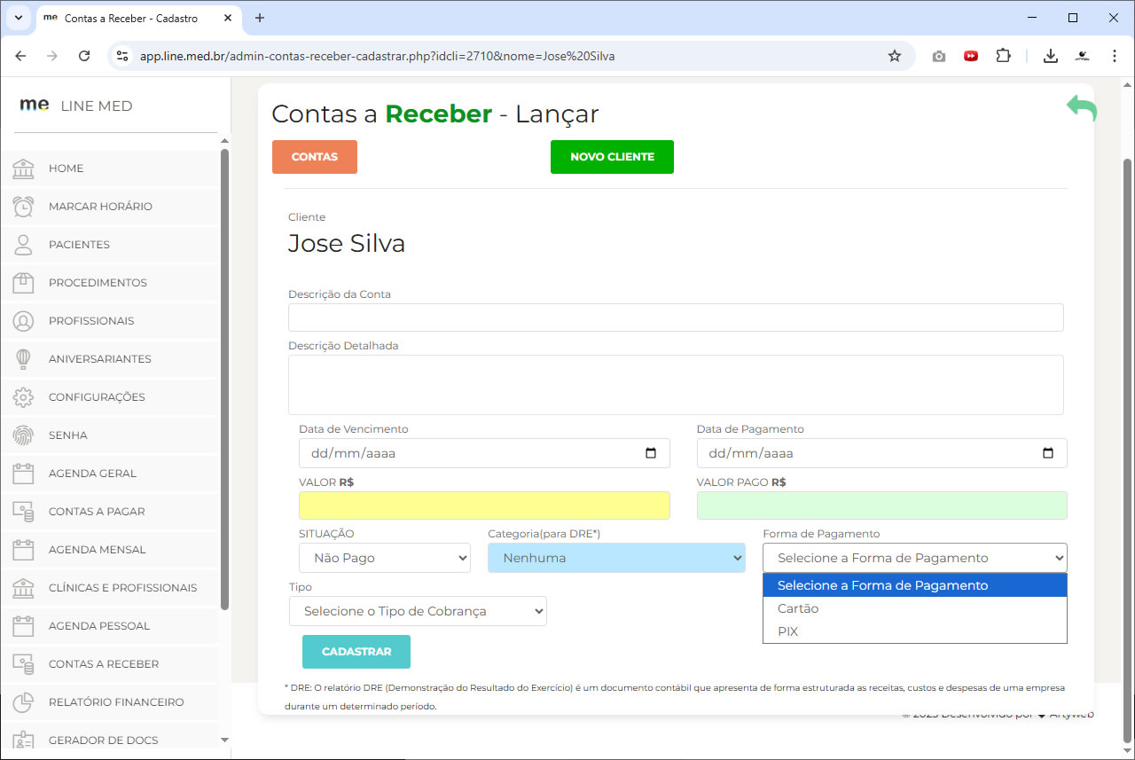
Task: Open the Categoria (para DRE) dropdown
Action: click(x=616, y=558)
